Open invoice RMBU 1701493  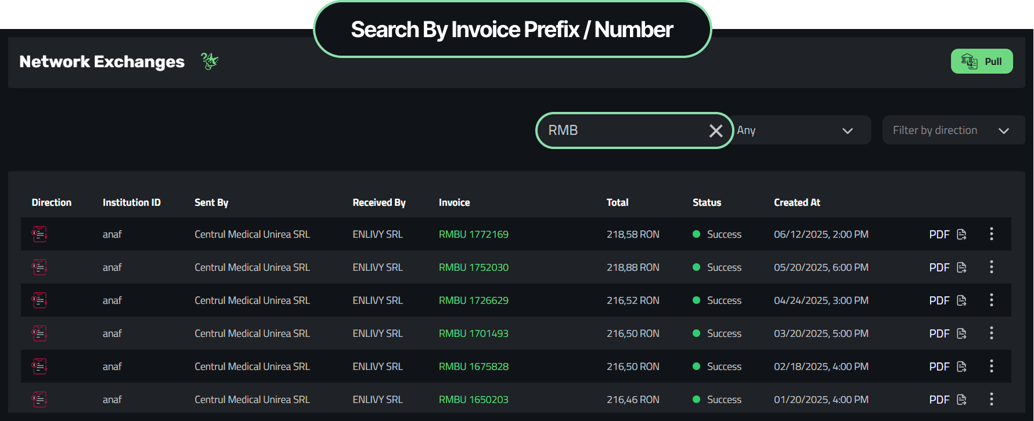(x=473, y=333)
